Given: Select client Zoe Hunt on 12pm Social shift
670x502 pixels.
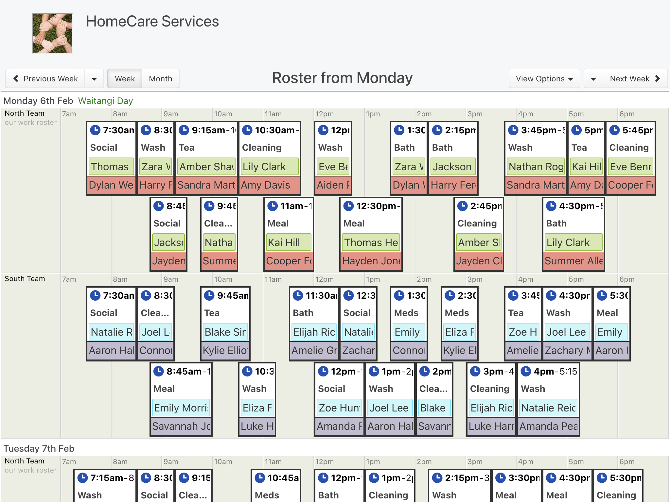Looking at the screenshot, I should 339,408.
